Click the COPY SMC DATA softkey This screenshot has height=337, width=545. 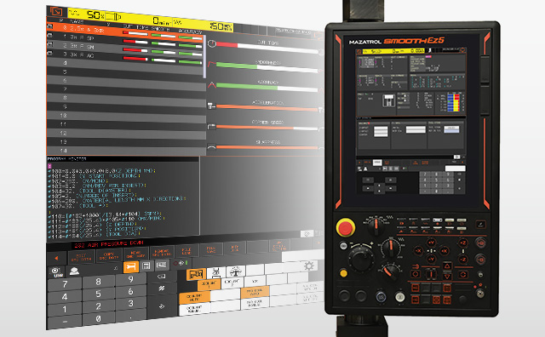click(109, 255)
